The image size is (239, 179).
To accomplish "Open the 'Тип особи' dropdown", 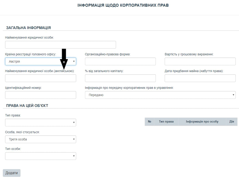I will 40,156.
